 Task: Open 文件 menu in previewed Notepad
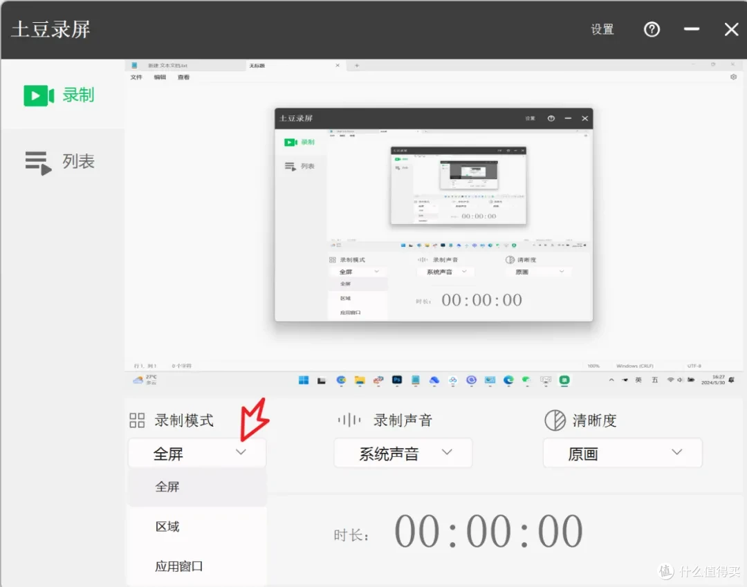(136, 77)
